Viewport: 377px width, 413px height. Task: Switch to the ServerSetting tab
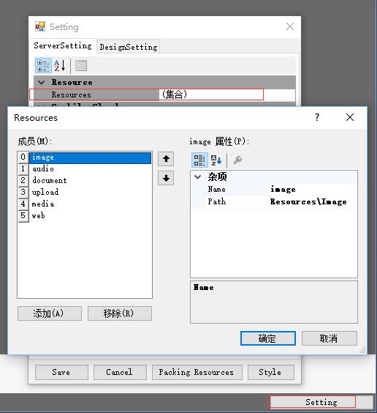click(63, 46)
